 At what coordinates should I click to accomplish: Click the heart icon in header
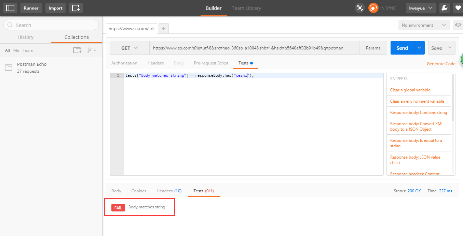[458, 8]
